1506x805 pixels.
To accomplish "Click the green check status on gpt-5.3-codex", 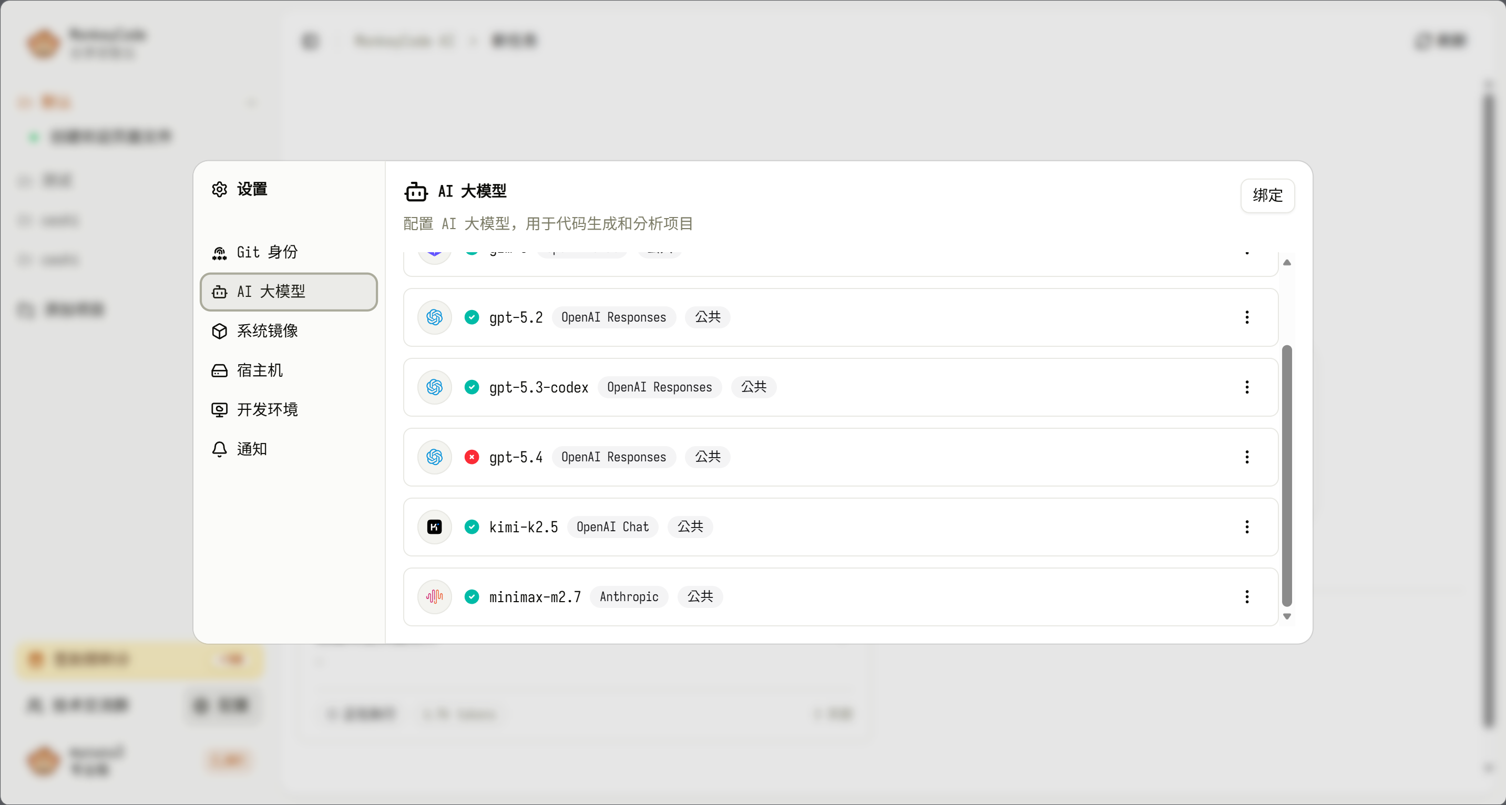I will pyautogui.click(x=471, y=387).
